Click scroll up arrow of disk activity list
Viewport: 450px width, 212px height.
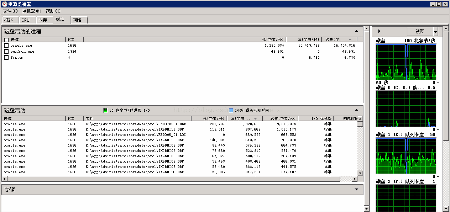click(x=360, y=118)
